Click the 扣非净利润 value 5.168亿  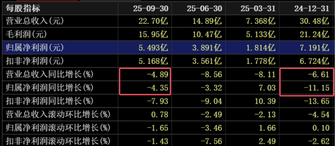[x=154, y=61]
